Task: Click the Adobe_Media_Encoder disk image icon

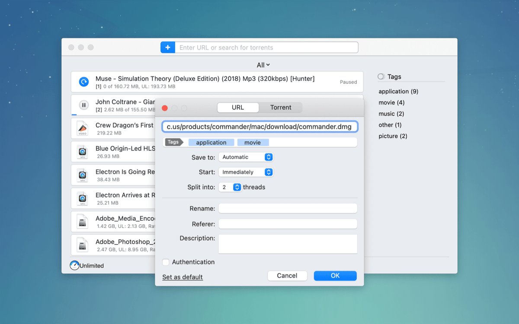Action: (x=83, y=222)
